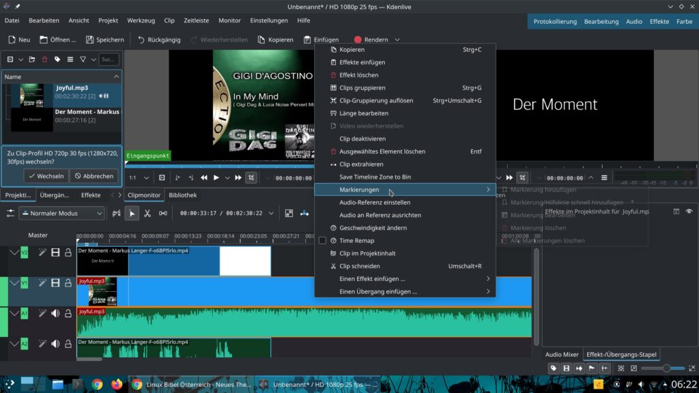699x393 pixels.
Task: Open the Normaler Modus dropdown
Action: 62,214
